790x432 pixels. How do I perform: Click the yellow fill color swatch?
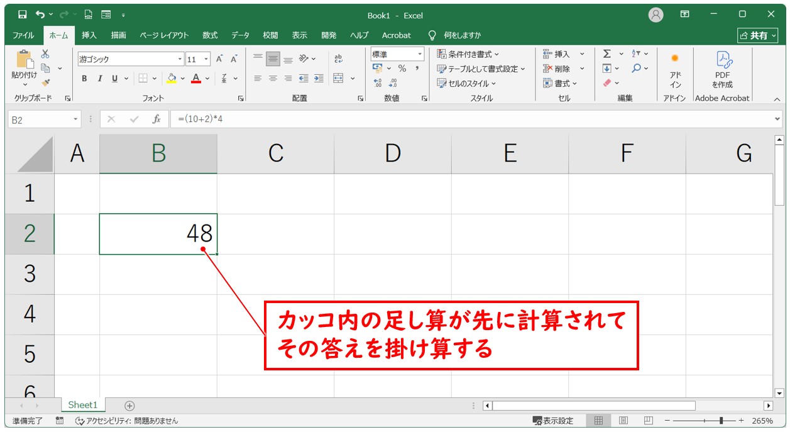(x=172, y=79)
